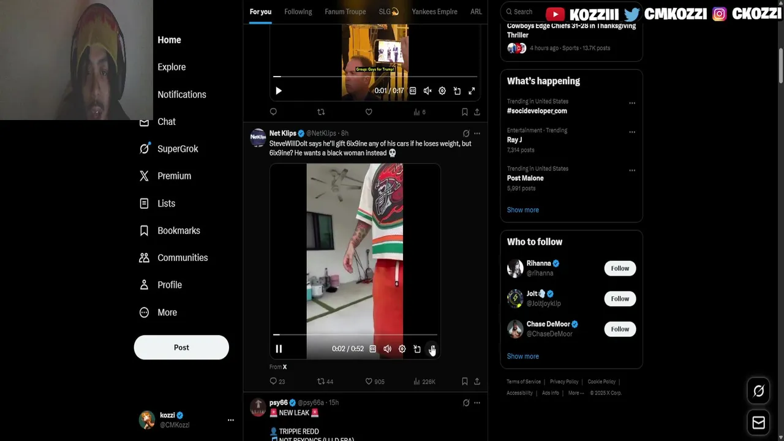Screen dimensions: 784x441
Task: Toggle captions on the 0:52 video
Action: point(372,349)
